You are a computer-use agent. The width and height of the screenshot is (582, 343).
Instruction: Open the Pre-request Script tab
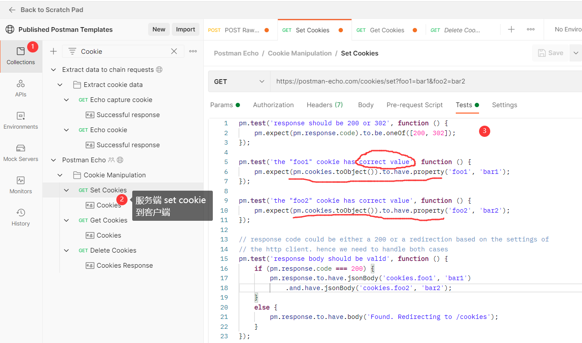pyautogui.click(x=415, y=105)
